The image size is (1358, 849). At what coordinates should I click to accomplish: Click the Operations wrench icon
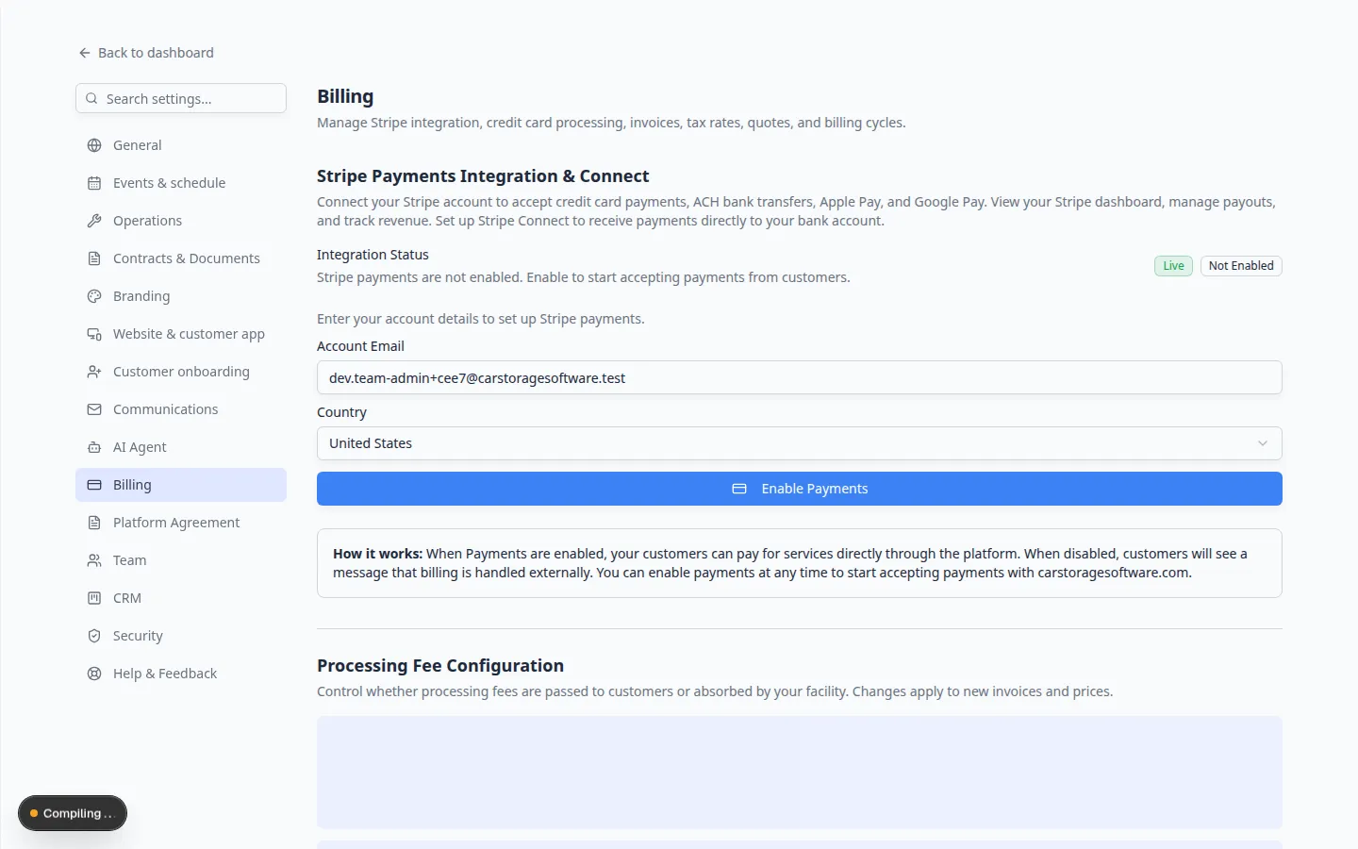tap(94, 221)
